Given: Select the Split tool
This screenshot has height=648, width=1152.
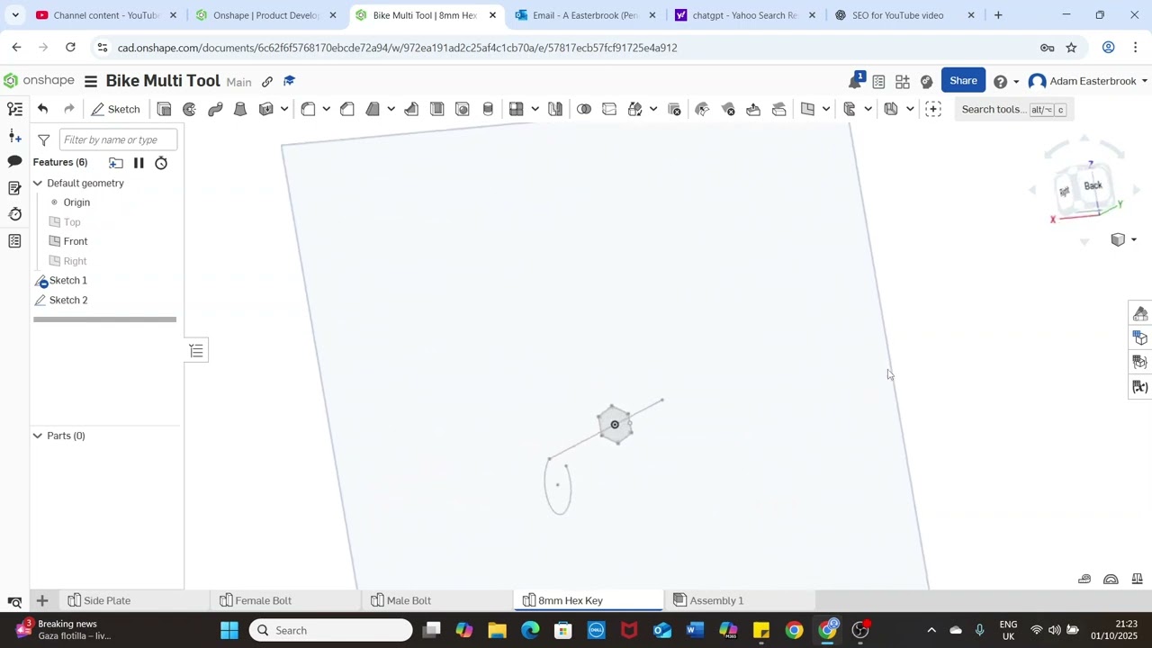Looking at the screenshot, I should (x=609, y=109).
